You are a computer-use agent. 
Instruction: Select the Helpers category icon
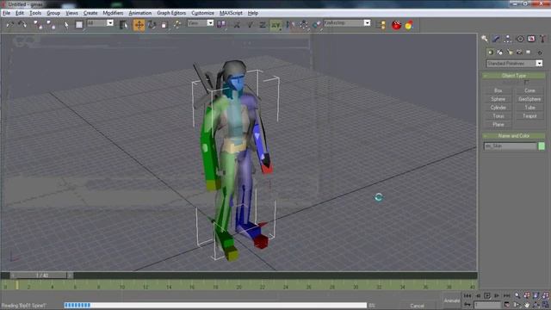pos(528,53)
